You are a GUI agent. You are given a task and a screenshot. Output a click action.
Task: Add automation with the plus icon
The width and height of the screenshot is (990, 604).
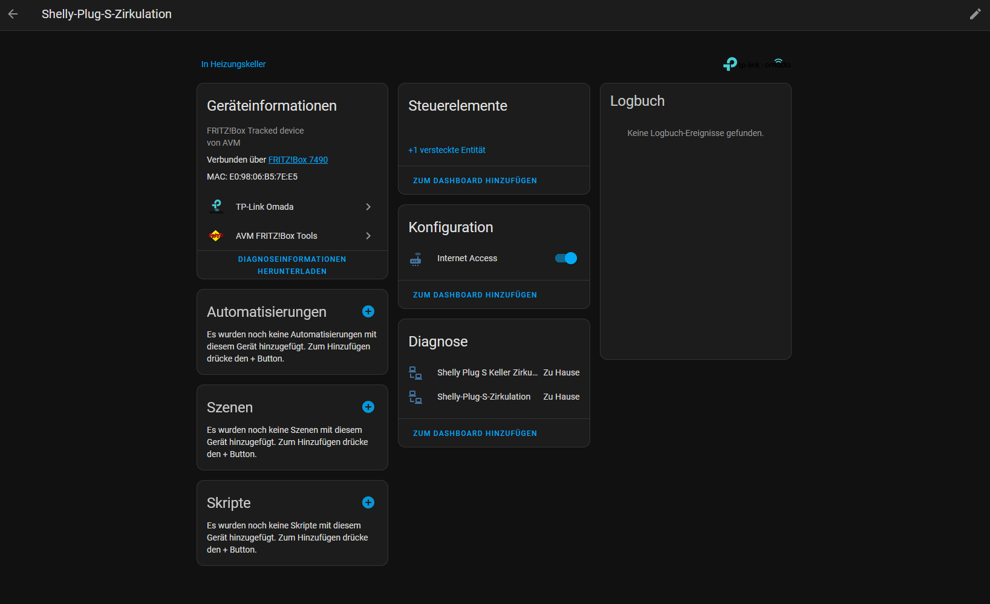click(368, 311)
